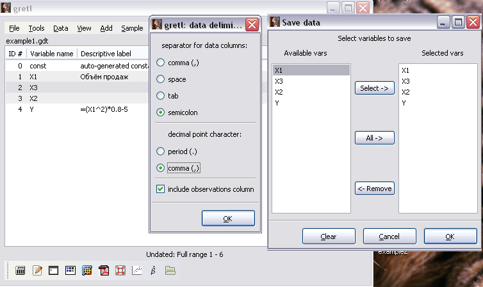Click the function packages grid icon
The width and height of the screenshot is (483, 287).
pyautogui.click(x=87, y=271)
